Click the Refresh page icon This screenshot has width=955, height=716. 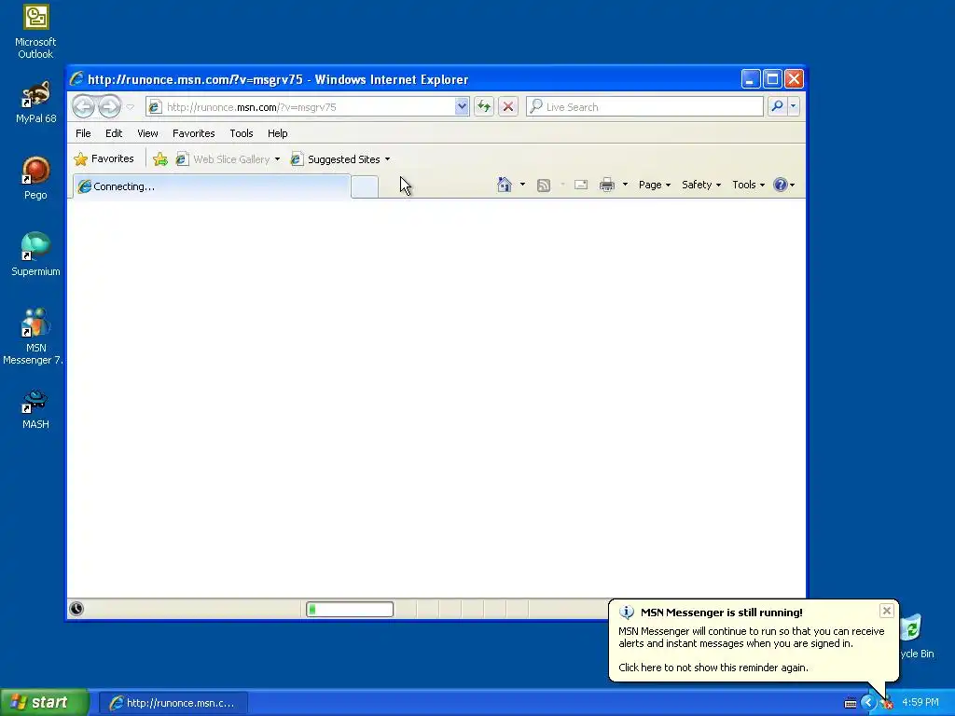coord(484,107)
